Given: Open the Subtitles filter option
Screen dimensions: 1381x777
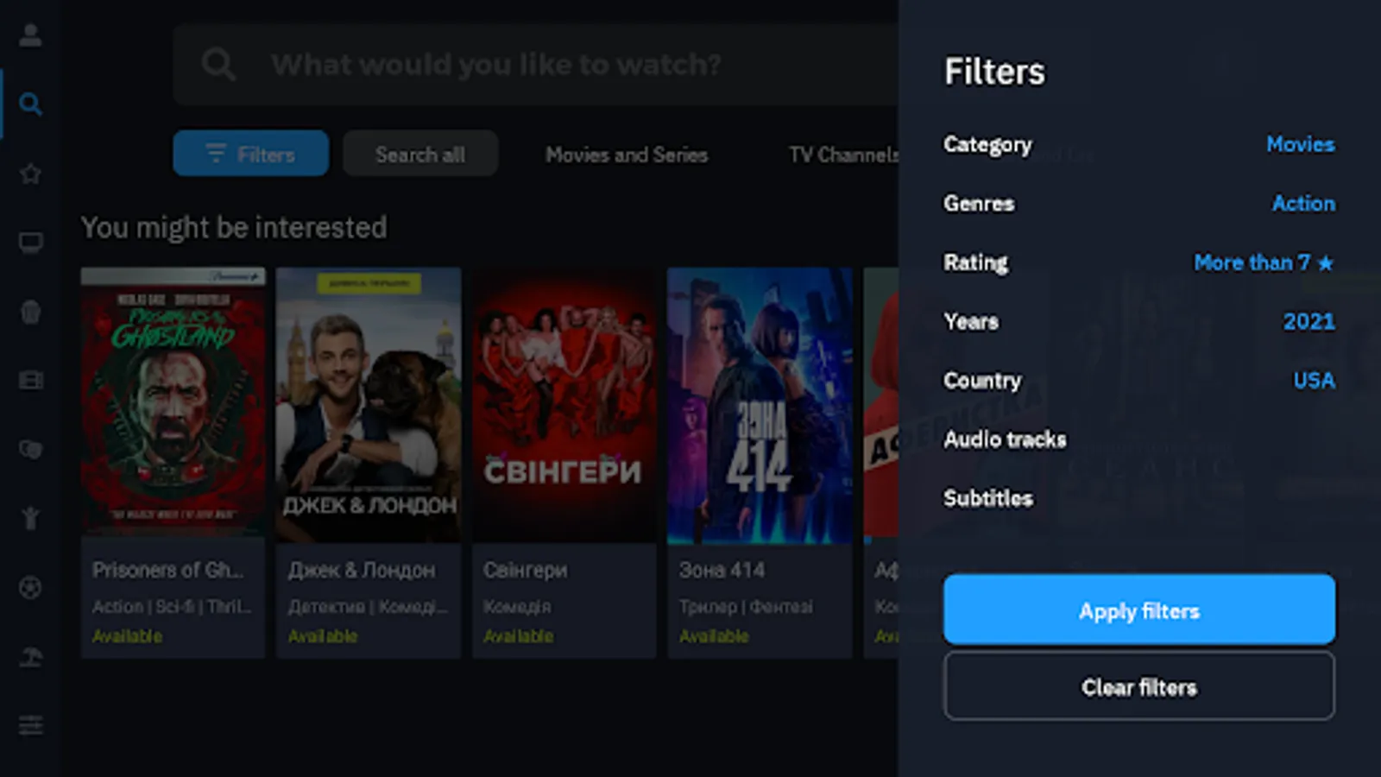Looking at the screenshot, I should pyautogui.click(x=1138, y=498).
